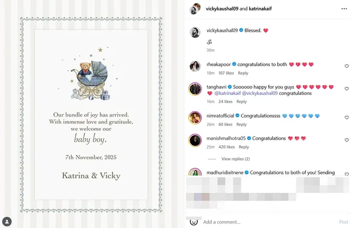Open tanghavri's story avatar
Viewport: 351px width, 228px height.
coord(195,89)
